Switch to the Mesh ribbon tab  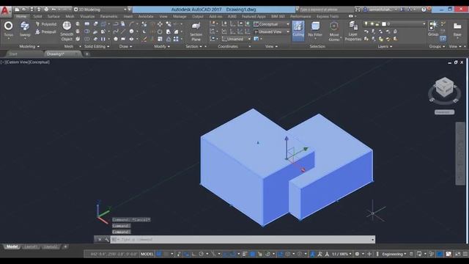pyautogui.click(x=70, y=16)
